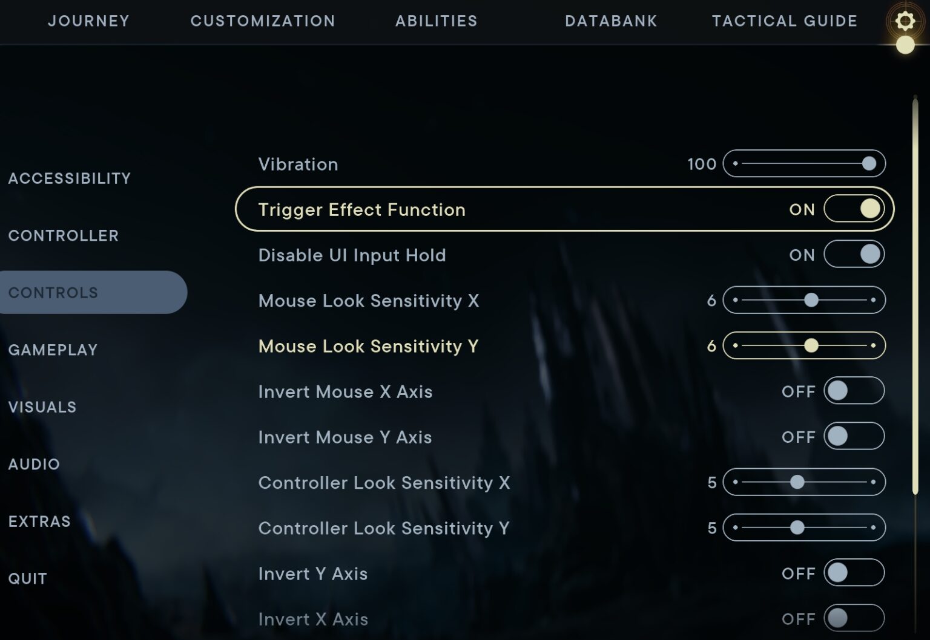This screenshot has width=930, height=640.
Task: Turn on Invert Y Axis
Action: (854, 573)
